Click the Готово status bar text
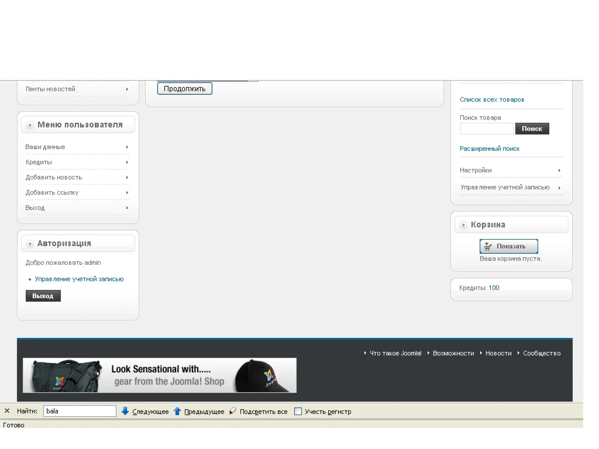Image resolution: width=599 pixels, height=449 pixels. (x=13, y=426)
